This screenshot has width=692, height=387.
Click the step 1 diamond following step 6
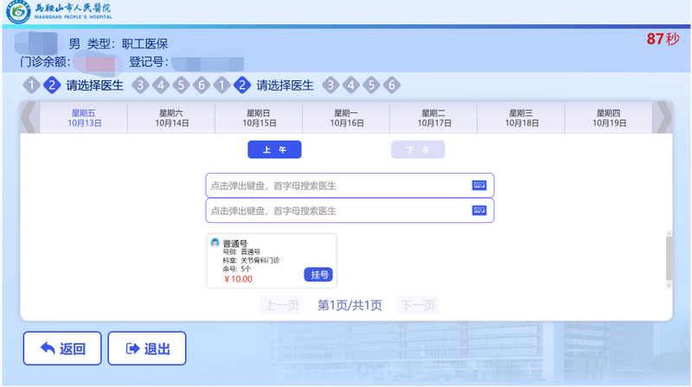click(x=221, y=85)
